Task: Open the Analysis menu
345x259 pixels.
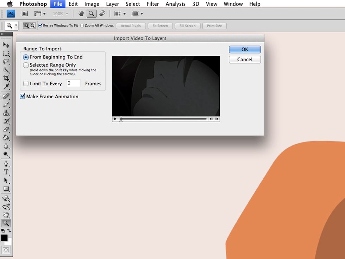Action: click(x=175, y=4)
